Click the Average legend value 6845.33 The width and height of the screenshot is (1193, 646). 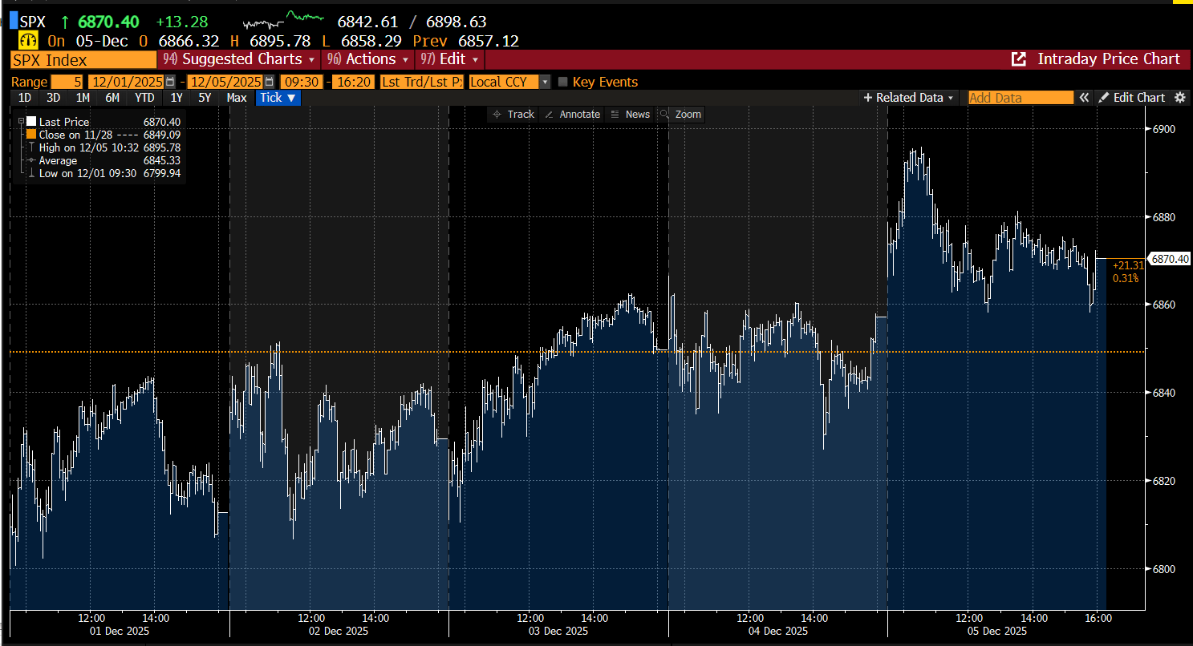pos(162,160)
